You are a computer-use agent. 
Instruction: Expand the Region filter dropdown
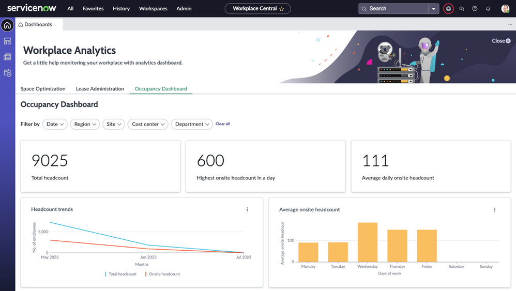click(85, 124)
